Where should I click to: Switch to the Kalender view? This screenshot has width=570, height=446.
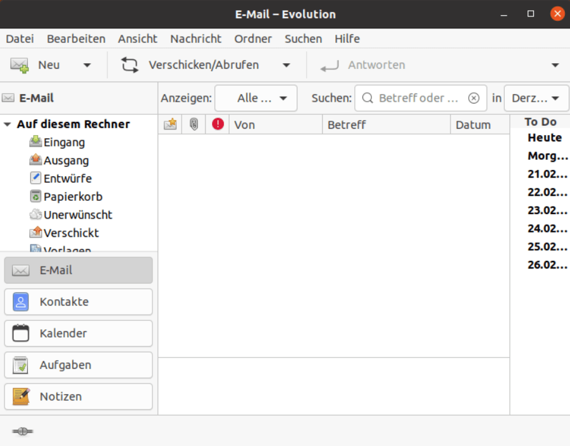[x=78, y=334]
